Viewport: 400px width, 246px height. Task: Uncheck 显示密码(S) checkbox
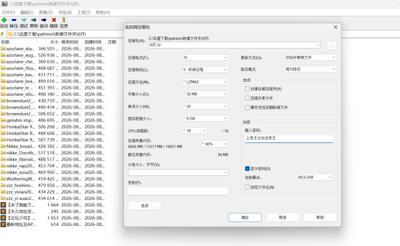[247, 168]
